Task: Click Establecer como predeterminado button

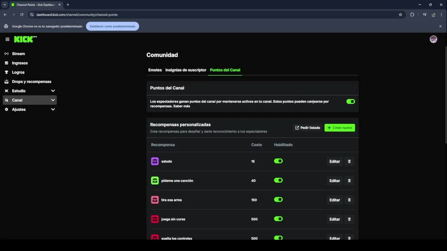Action: 112,26
